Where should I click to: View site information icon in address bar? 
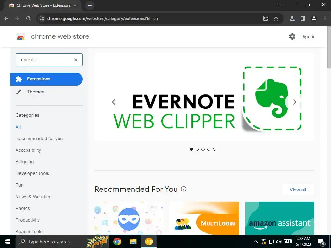[x=42, y=18]
